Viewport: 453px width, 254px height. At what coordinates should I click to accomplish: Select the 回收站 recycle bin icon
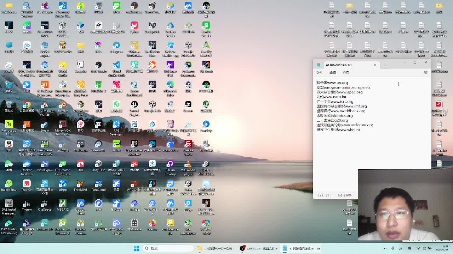[x=9, y=107]
